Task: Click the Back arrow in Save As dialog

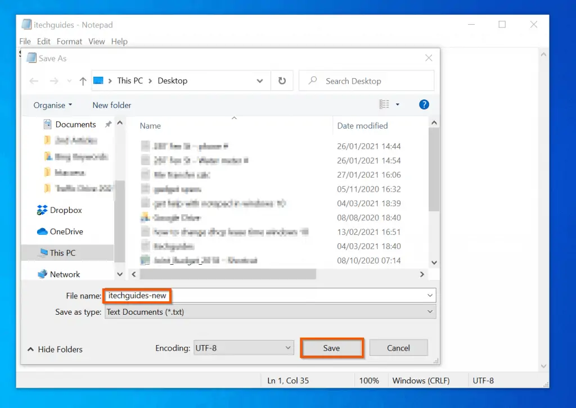Action: click(34, 81)
